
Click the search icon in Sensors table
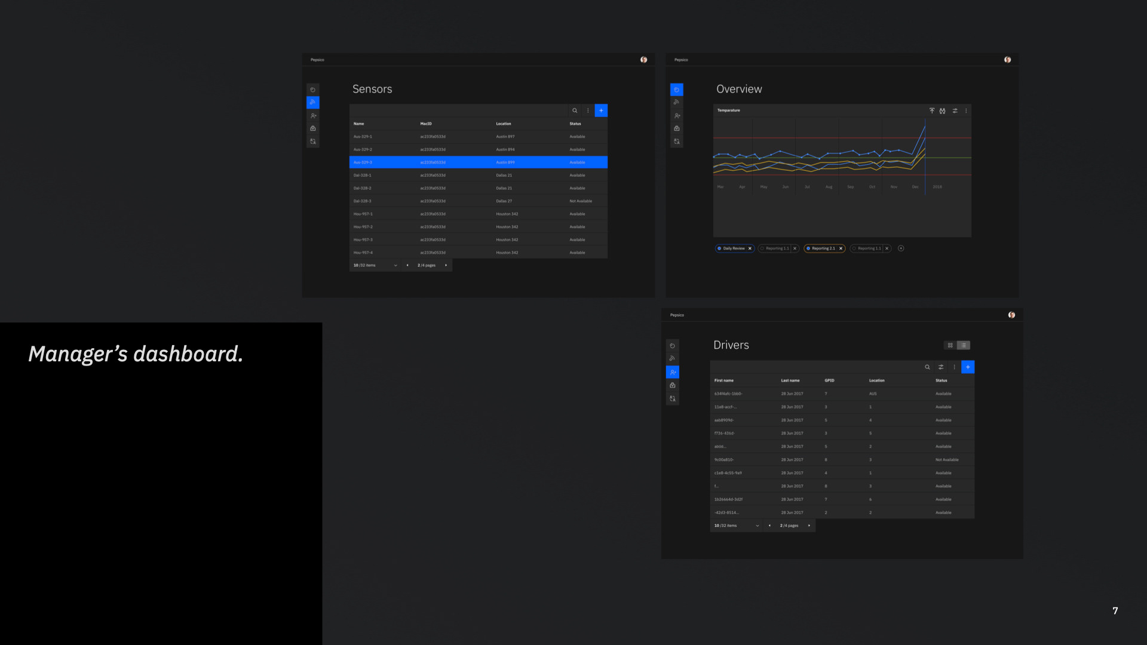tap(575, 110)
